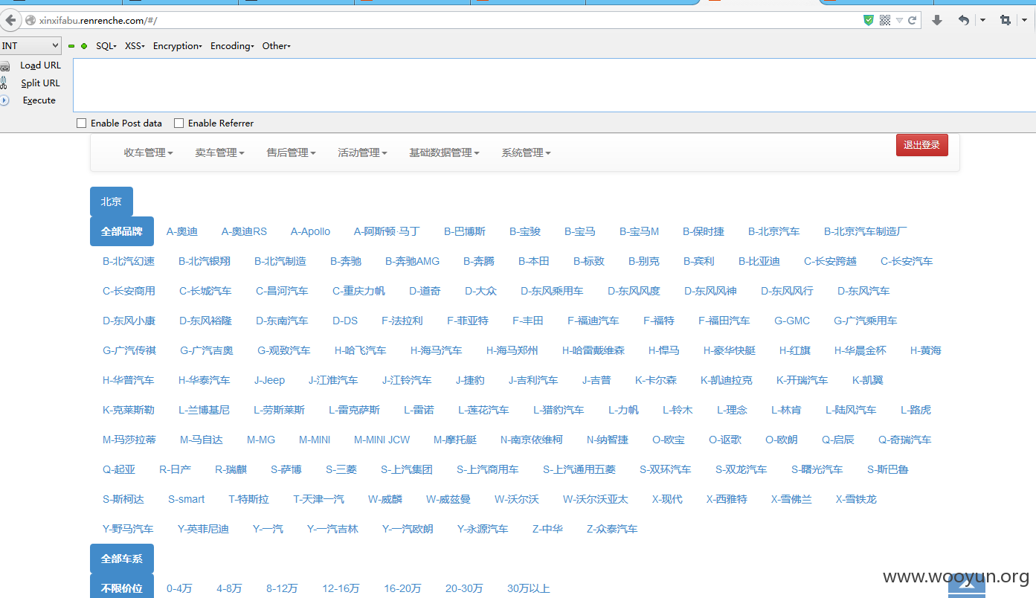Select brand link C-长城汽车
This screenshot has width=1036, height=598.
[x=205, y=291]
